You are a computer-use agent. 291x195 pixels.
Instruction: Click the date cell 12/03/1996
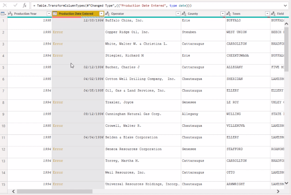78,23
